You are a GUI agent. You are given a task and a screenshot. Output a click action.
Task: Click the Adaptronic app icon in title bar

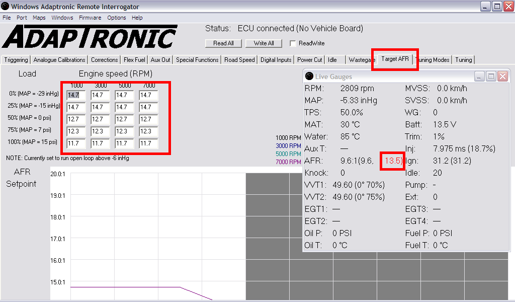click(5, 7)
